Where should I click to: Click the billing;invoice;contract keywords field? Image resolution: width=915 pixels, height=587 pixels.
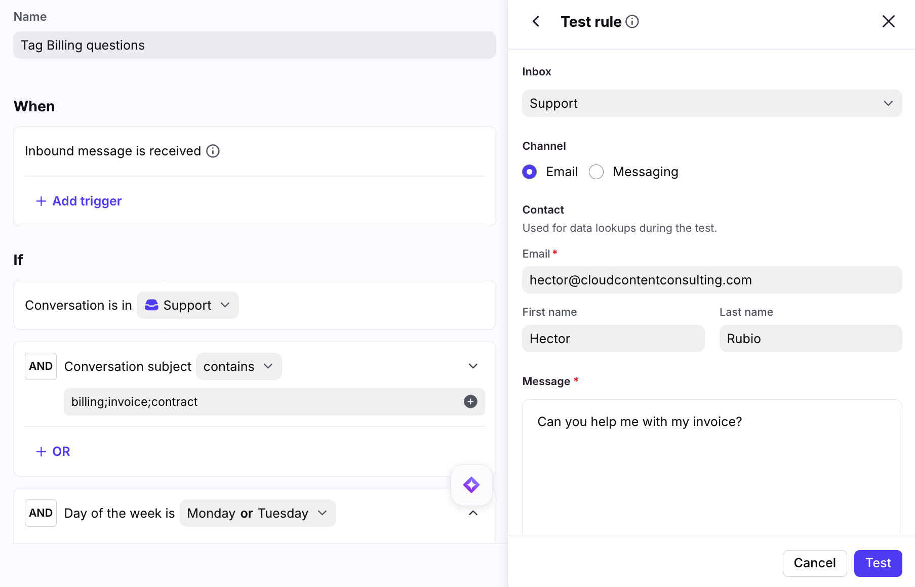point(274,402)
